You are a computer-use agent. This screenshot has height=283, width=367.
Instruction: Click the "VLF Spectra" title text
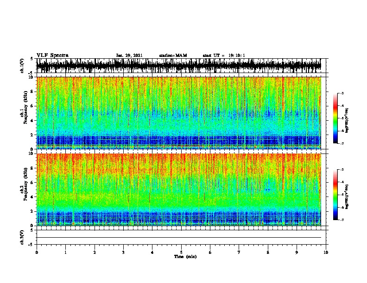point(52,55)
